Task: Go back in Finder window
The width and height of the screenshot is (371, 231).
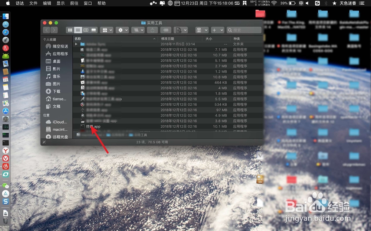Action: point(47,30)
